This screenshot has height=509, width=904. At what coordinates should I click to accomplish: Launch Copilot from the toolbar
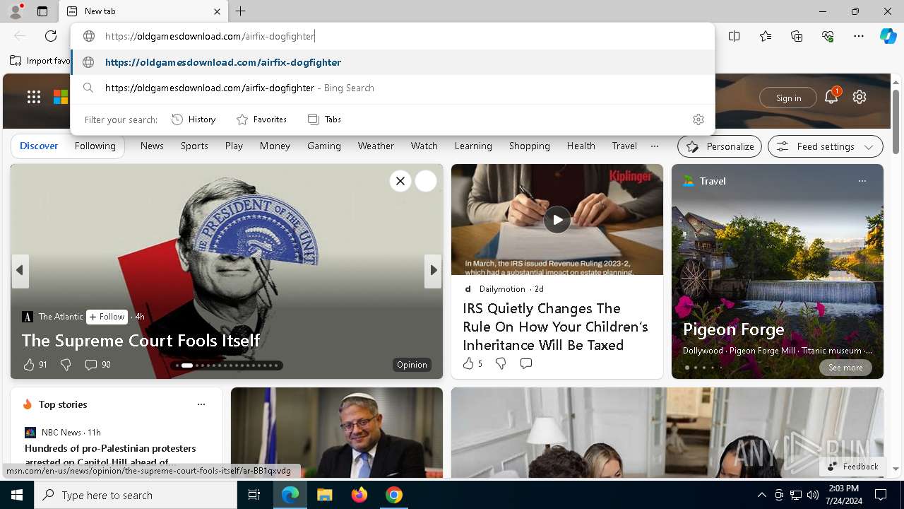click(888, 36)
